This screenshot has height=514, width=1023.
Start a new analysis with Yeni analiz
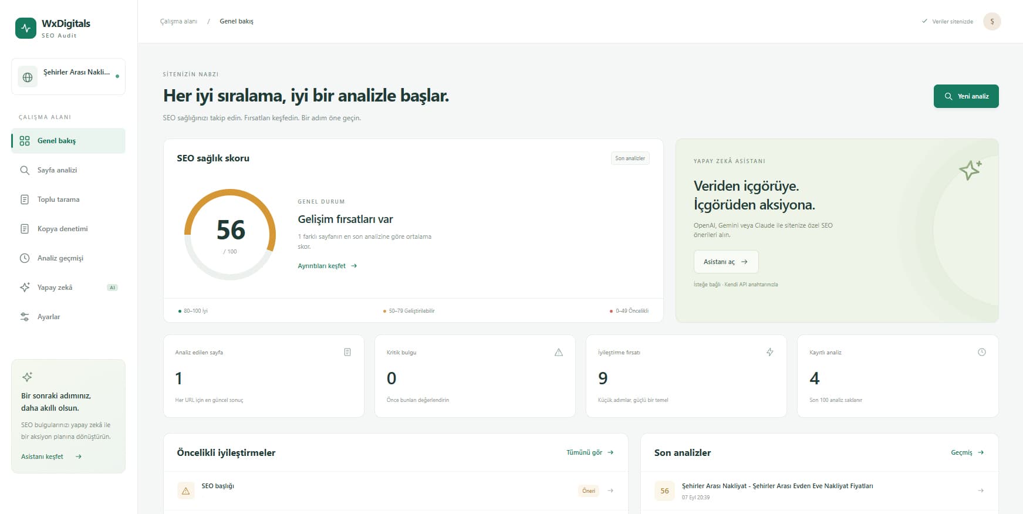(966, 96)
